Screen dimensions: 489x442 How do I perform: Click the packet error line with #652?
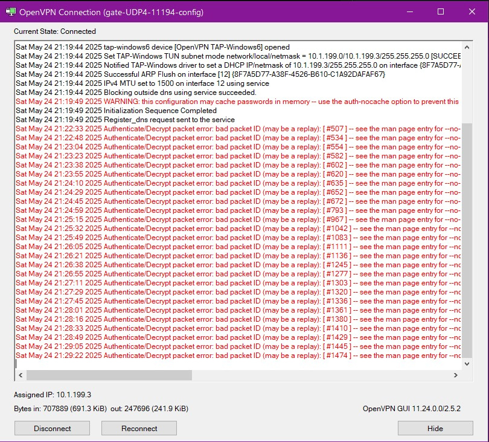pyautogui.click(x=238, y=192)
